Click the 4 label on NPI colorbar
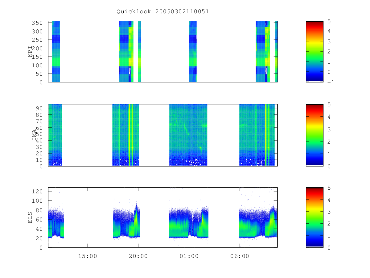 (330, 31)
